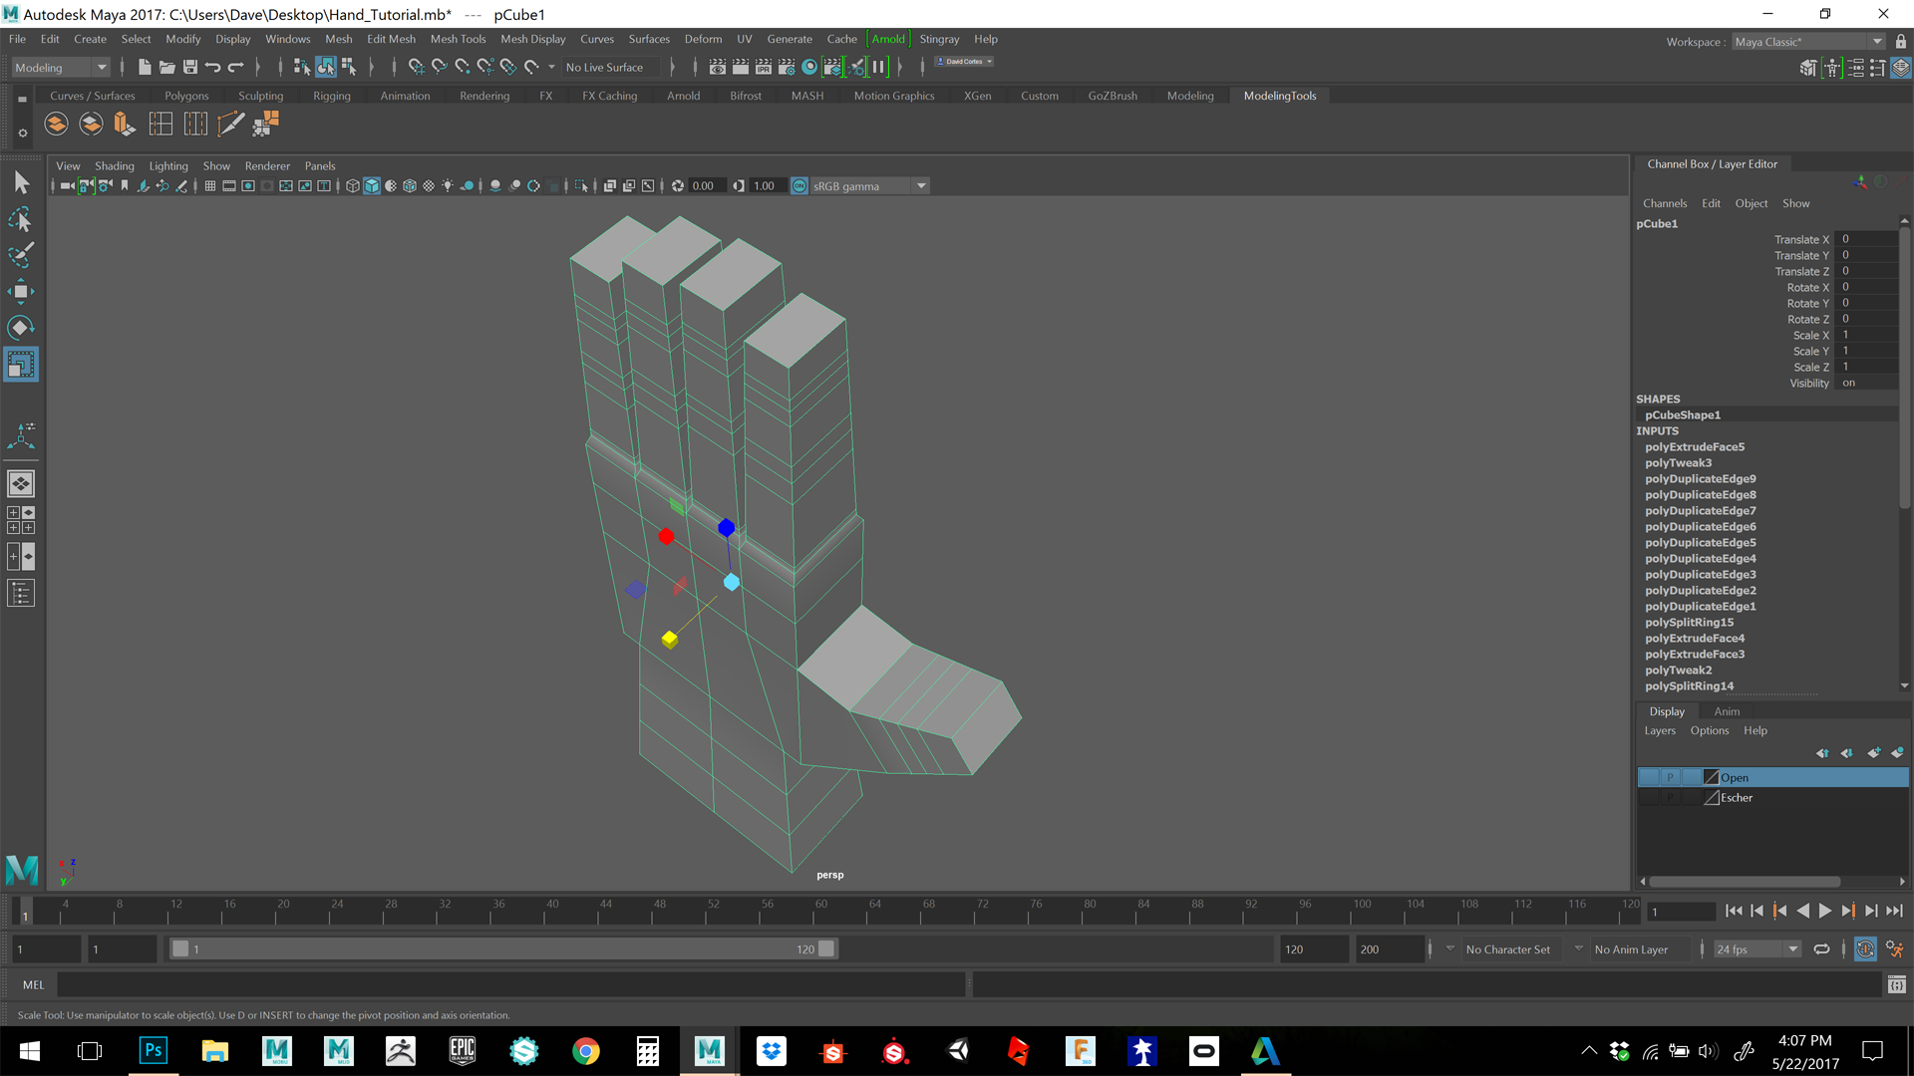Choose the Paint selection tool
The width and height of the screenshot is (1914, 1076).
[x=21, y=255]
